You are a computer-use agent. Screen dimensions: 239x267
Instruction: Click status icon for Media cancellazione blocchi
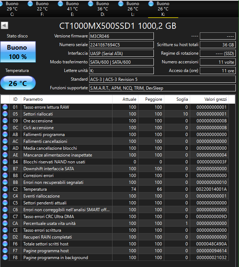5,148
